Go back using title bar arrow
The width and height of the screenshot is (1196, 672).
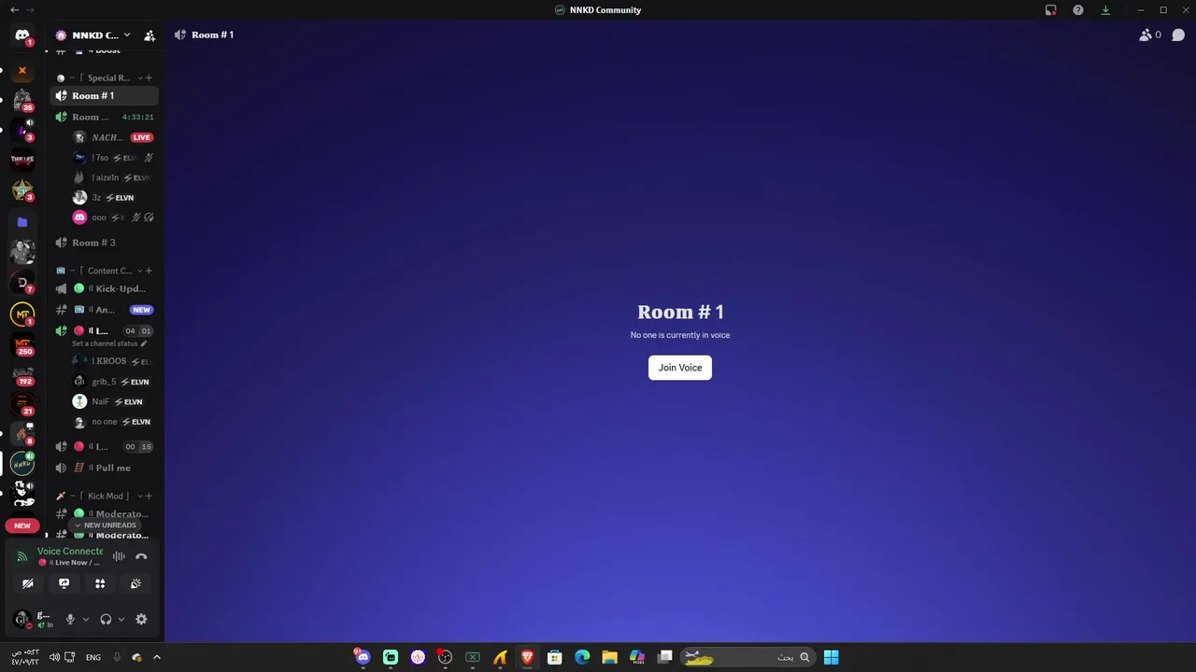coord(14,9)
